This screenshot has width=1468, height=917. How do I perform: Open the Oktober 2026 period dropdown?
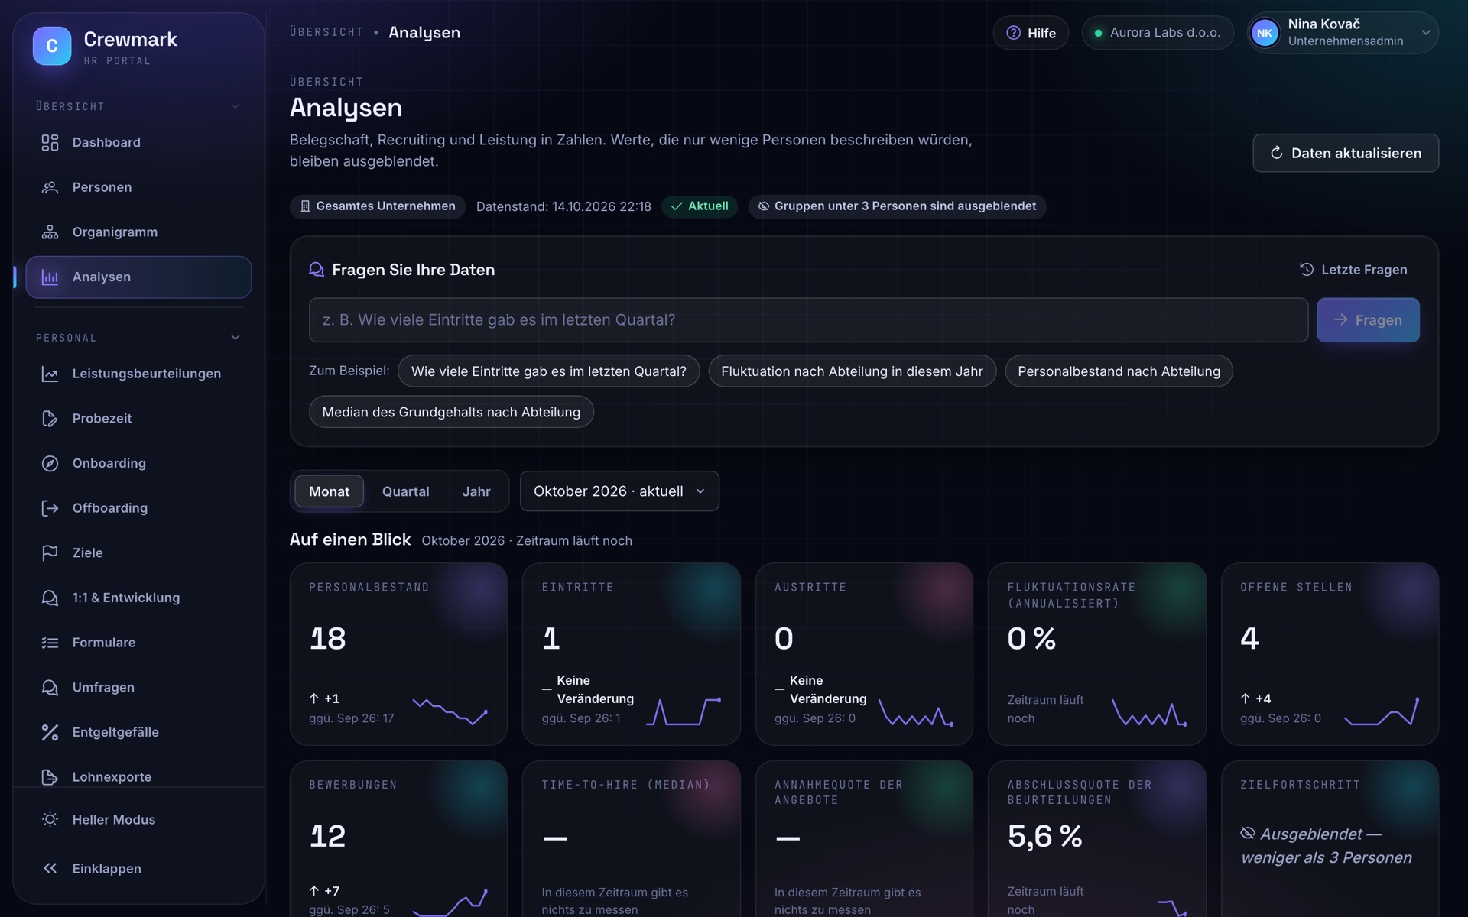click(x=619, y=491)
